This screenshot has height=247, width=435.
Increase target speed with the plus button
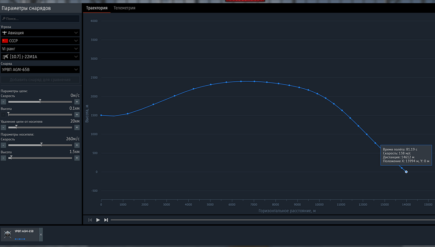[77, 102]
